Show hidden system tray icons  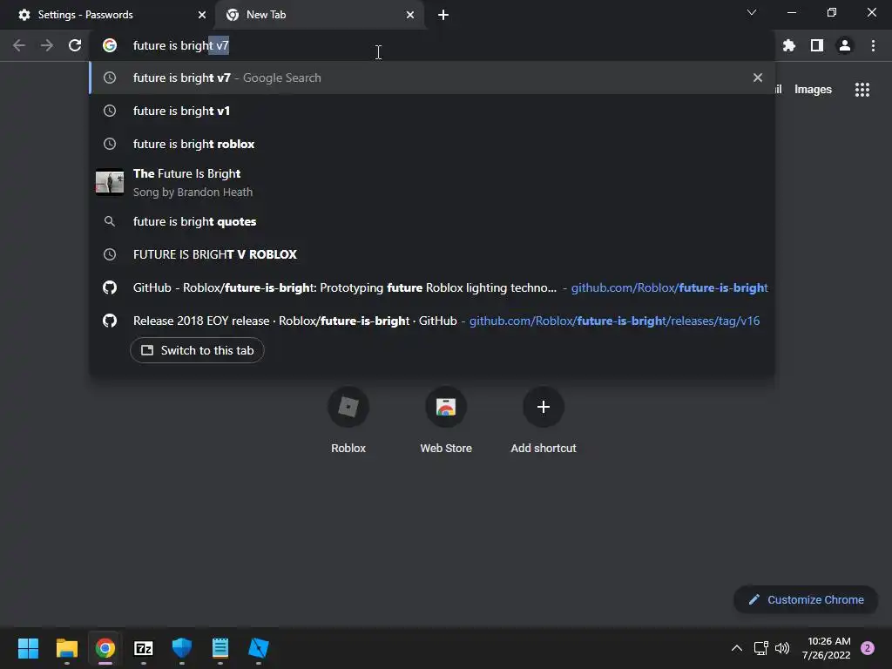736,648
